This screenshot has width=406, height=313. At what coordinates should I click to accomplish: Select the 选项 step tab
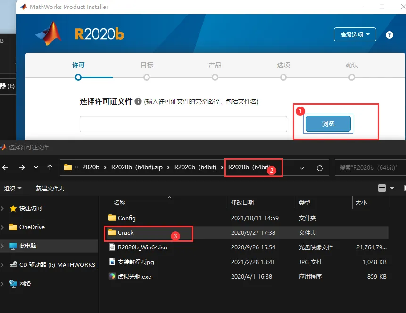pos(283,65)
